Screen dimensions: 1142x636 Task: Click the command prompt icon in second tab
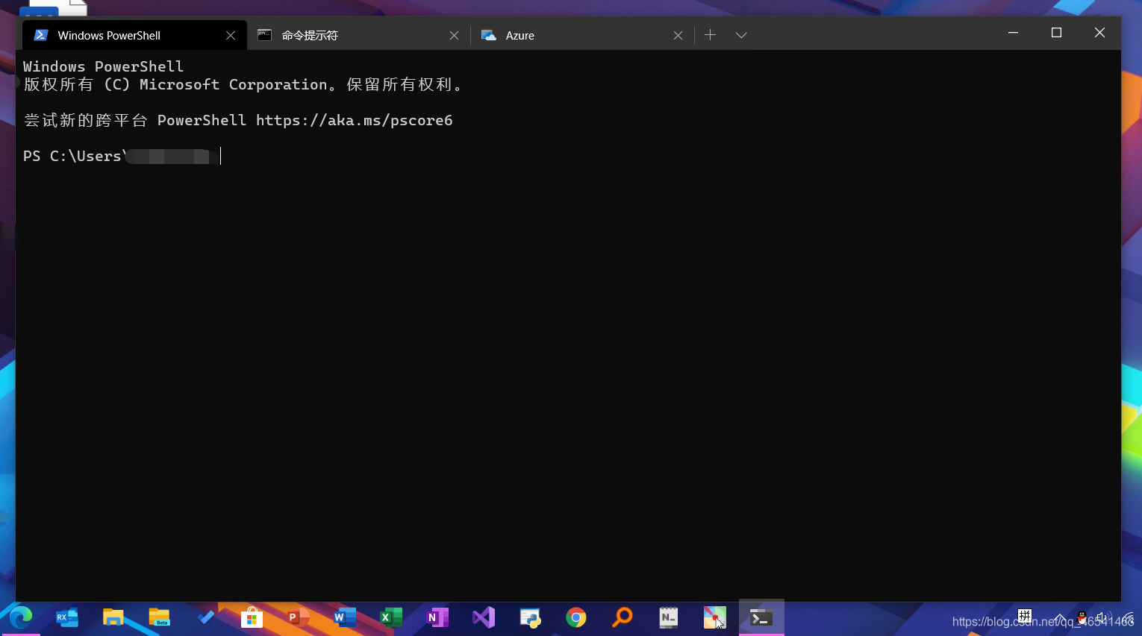pyautogui.click(x=264, y=35)
